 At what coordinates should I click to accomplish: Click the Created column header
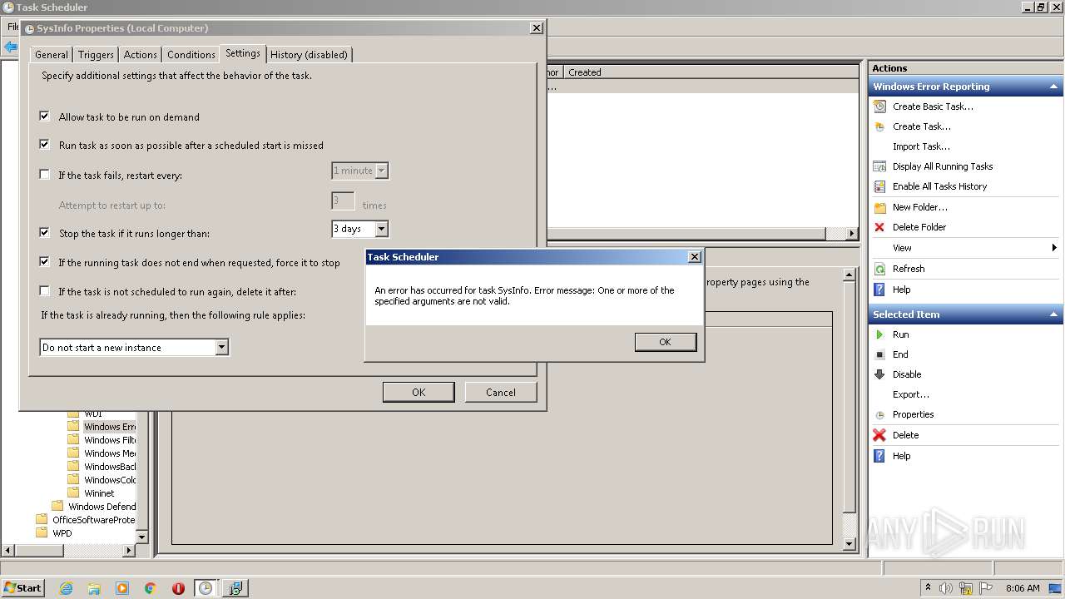(x=585, y=72)
